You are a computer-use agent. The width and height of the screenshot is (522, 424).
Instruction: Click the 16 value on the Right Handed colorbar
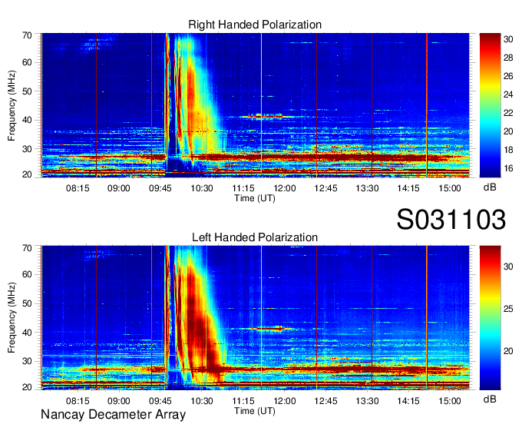(x=508, y=168)
